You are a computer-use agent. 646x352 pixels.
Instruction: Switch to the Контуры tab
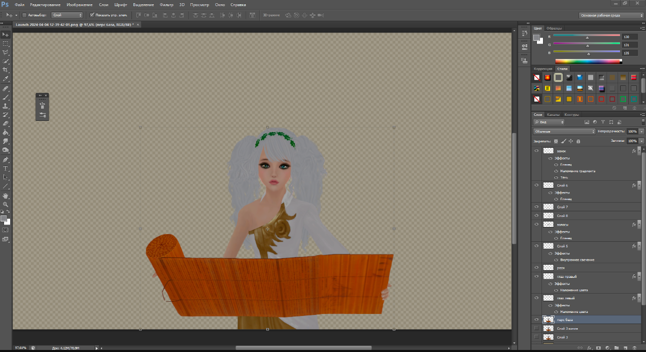point(571,115)
